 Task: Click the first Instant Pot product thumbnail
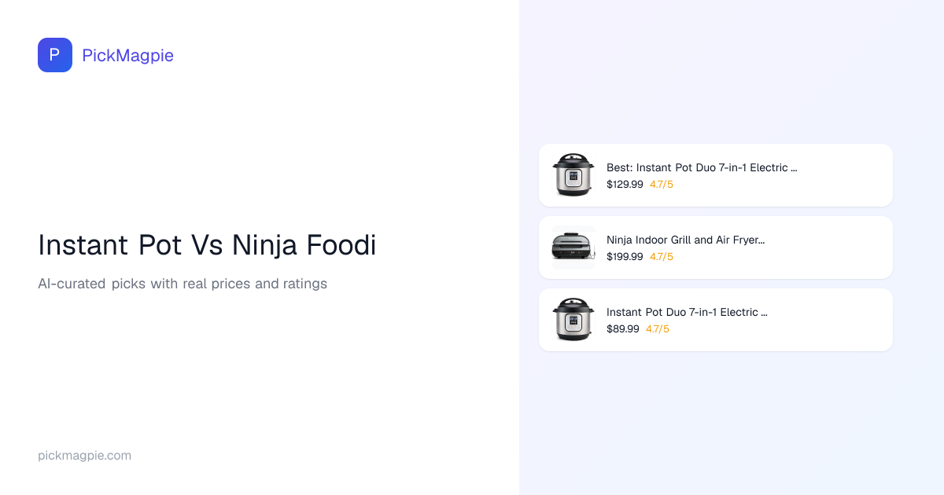(x=573, y=174)
